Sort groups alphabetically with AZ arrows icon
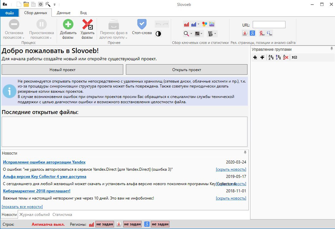Viewport: 335px width, 229px height. click(271, 57)
